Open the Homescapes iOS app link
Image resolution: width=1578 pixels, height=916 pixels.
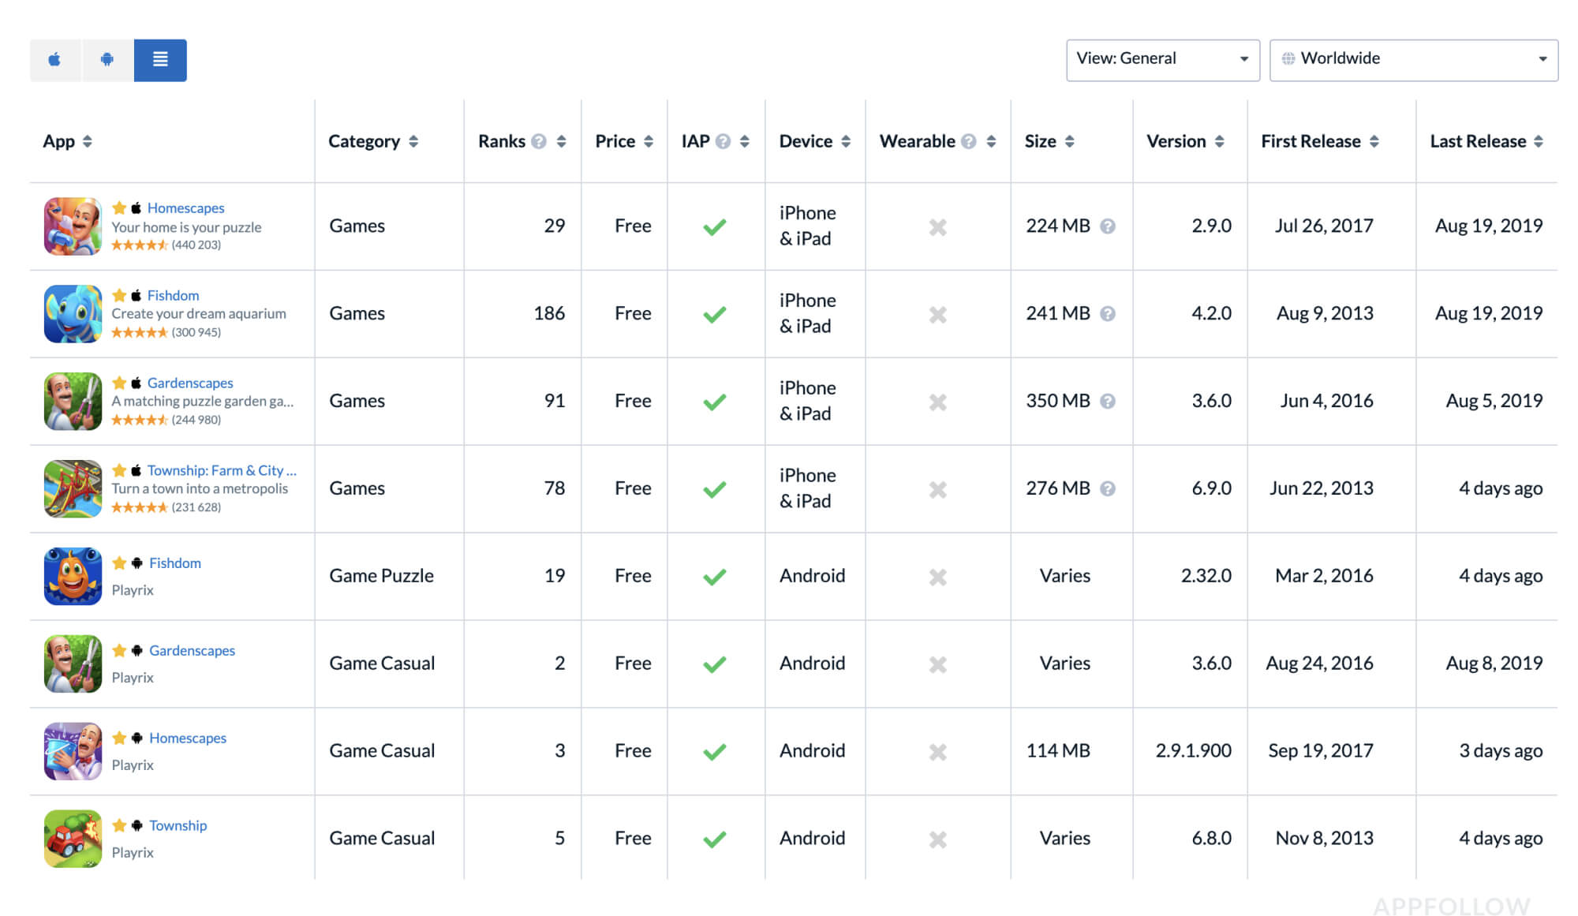[x=186, y=208]
